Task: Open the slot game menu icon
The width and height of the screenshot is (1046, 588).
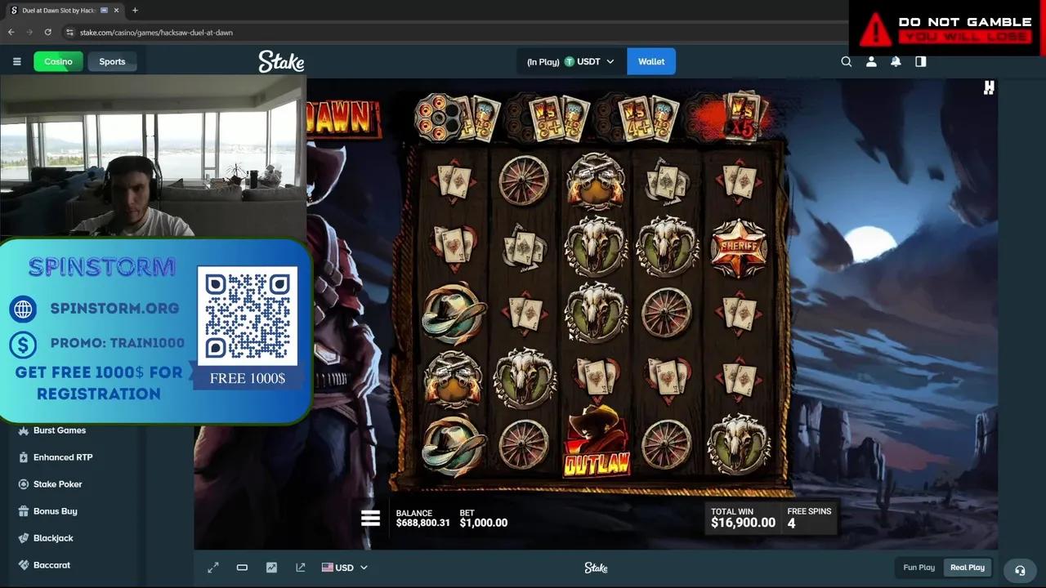Action: [370, 519]
